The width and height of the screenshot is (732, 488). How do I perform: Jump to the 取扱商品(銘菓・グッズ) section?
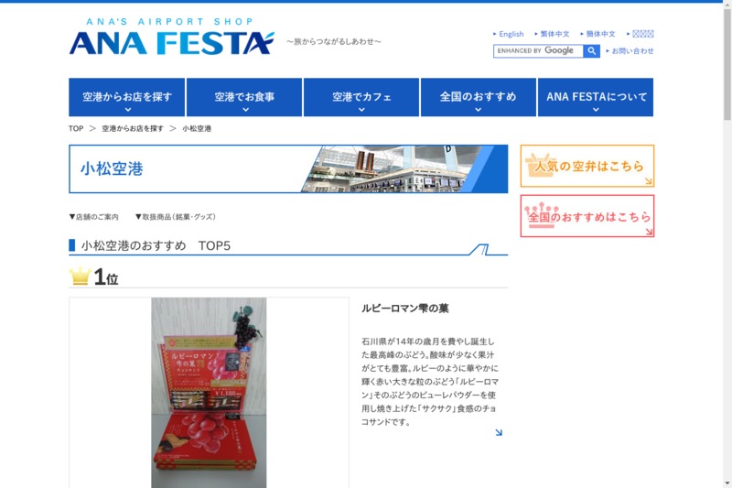click(x=176, y=217)
